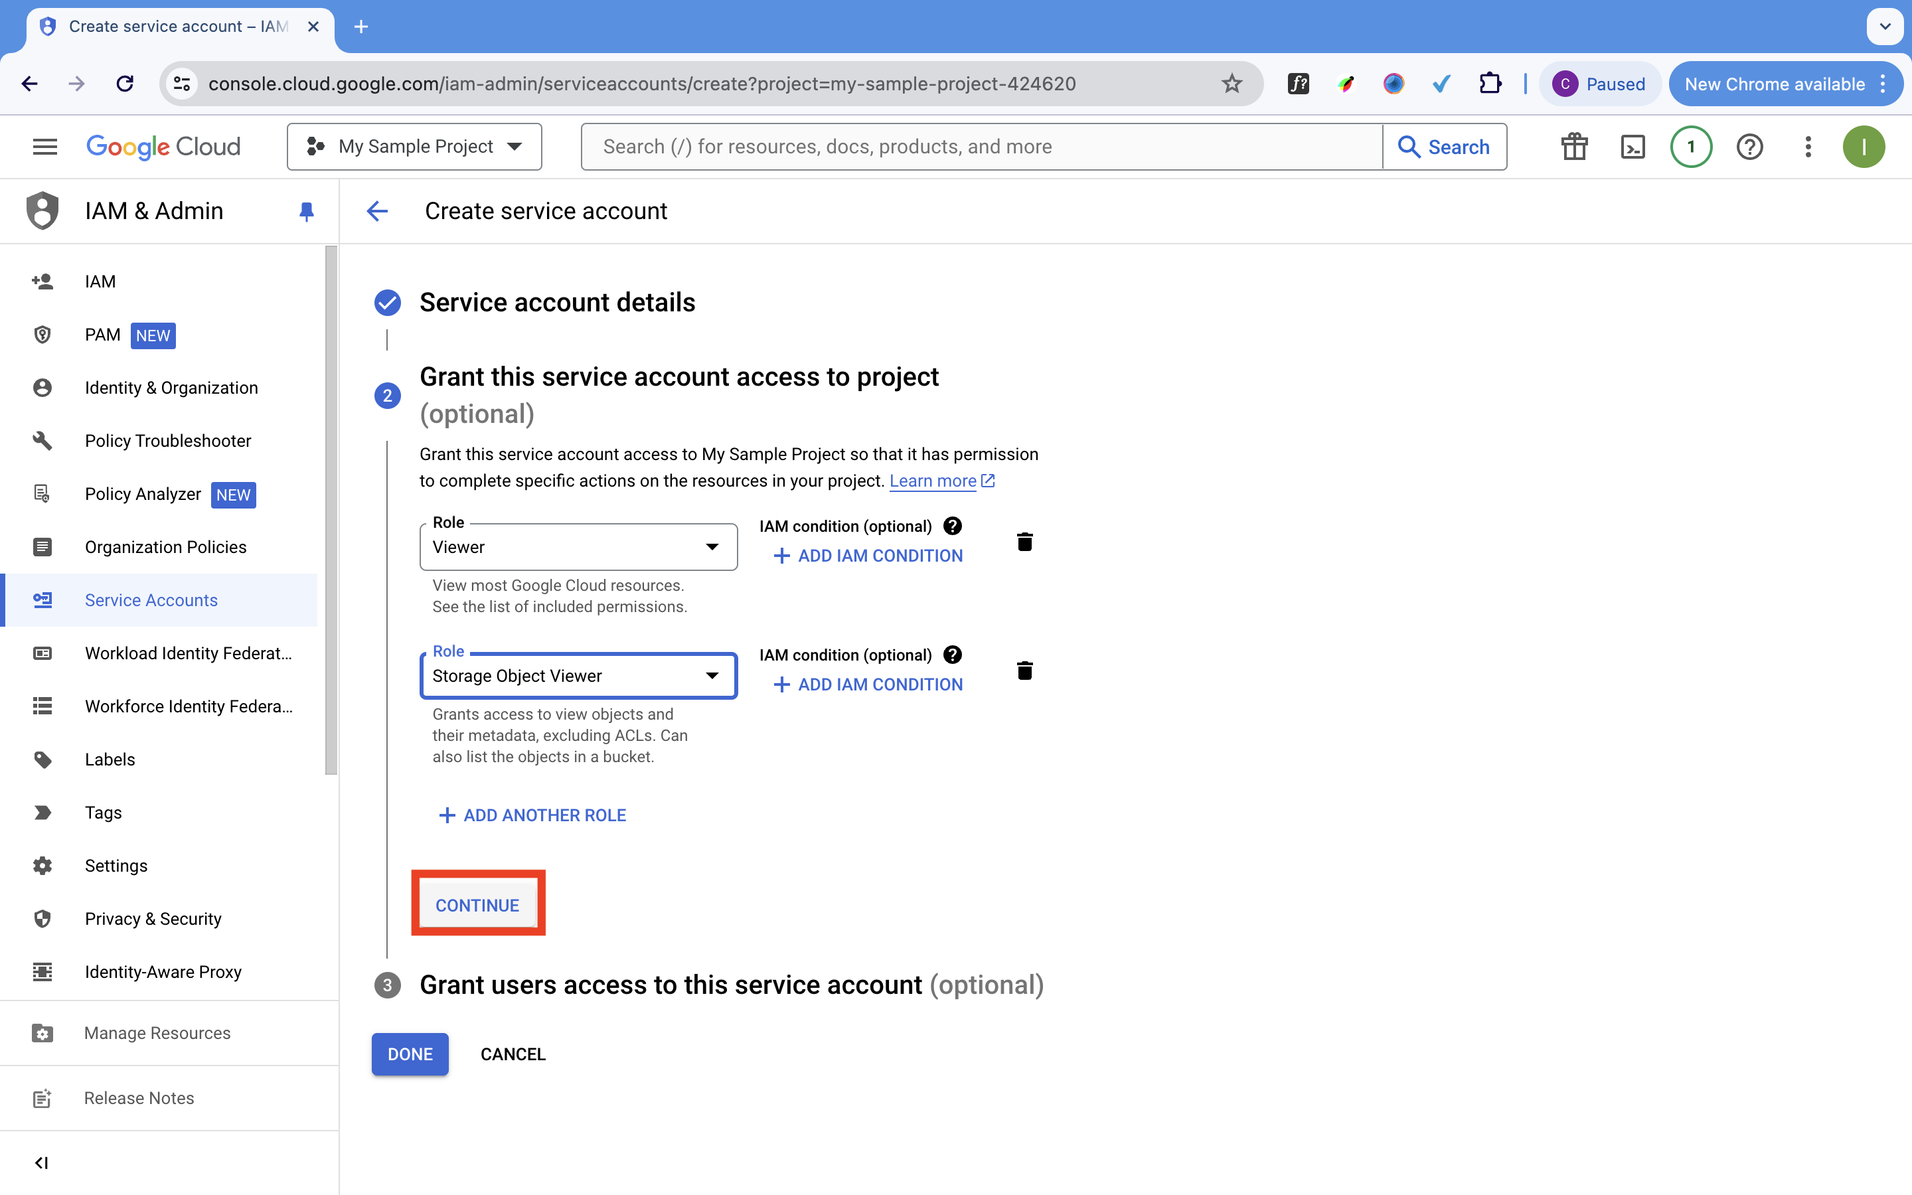Expand the Viewer role dropdown
1912x1195 pixels.
(578, 546)
